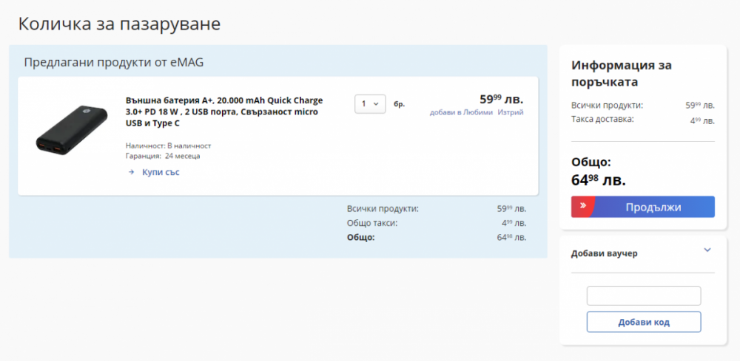Click the Количка за пазаруване page title

click(x=119, y=24)
